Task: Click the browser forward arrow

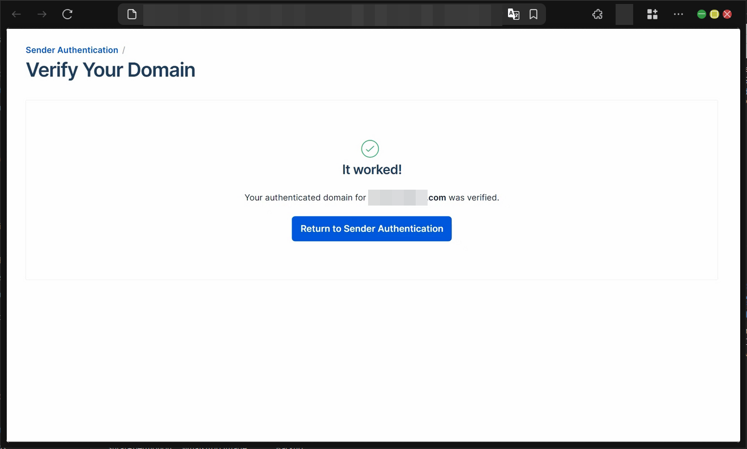Action: (x=41, y=14)
